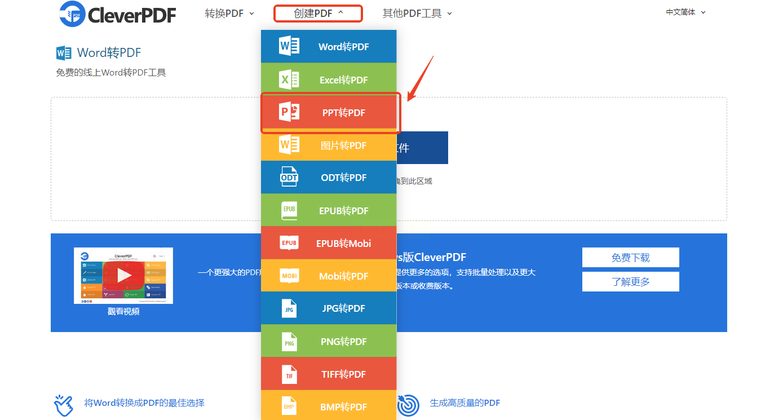
Task: Click the EPUB icon for EPUB转PDF
Action: [x=289, y=210]
